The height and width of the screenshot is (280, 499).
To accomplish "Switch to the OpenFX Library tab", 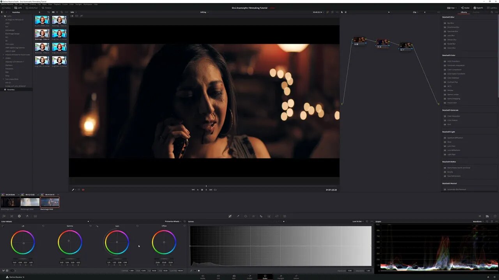I will click(464, 12).
